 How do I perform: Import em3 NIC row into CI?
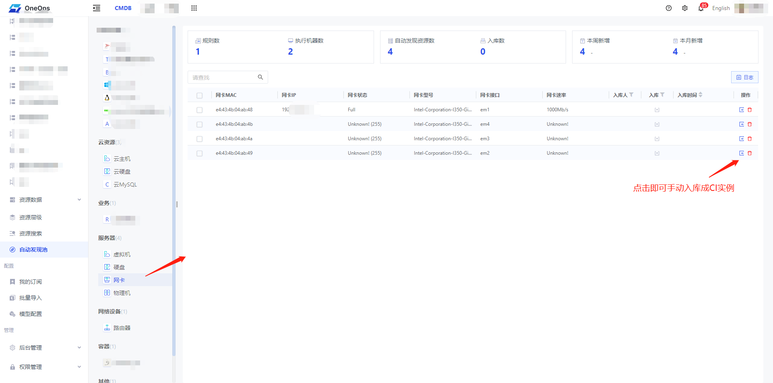tap(742, 139)
